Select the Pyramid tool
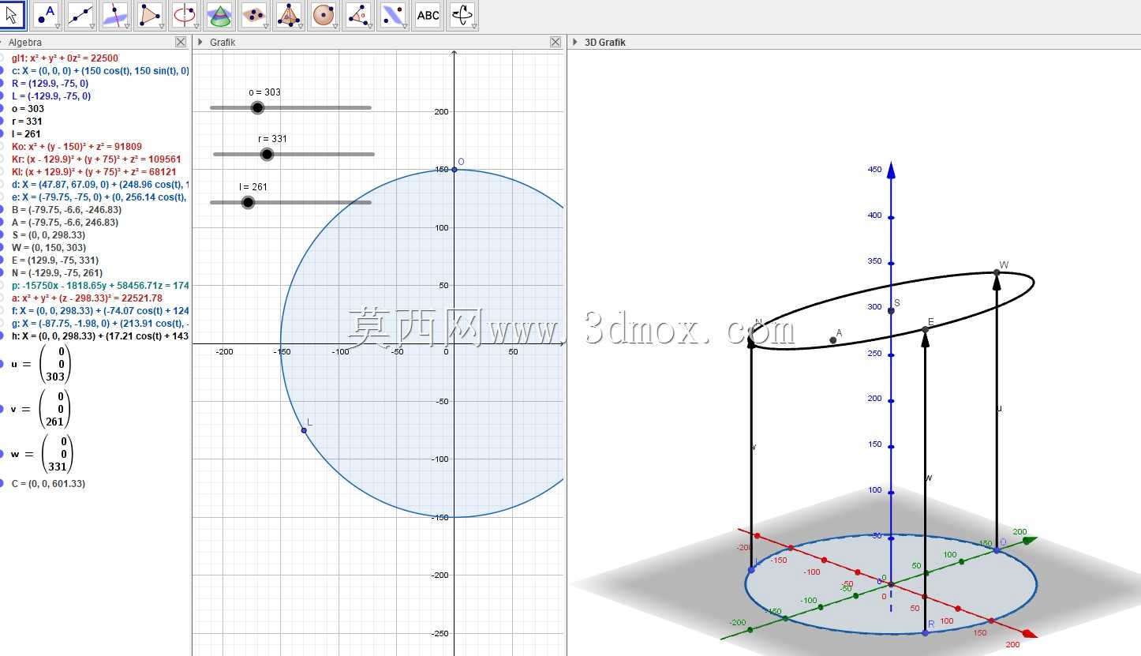Screen dimensions: 1141x656 tap(289, 15)
